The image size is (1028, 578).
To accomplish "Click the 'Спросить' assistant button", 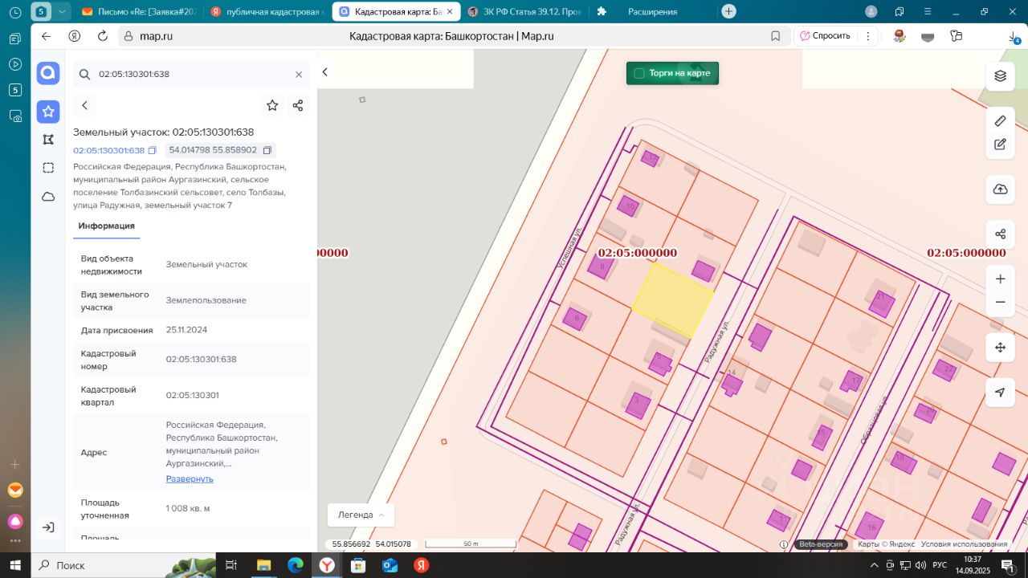I will [826, 36].
